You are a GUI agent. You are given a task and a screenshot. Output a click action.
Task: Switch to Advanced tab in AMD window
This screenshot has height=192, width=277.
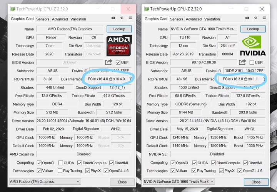click(60, 19)
